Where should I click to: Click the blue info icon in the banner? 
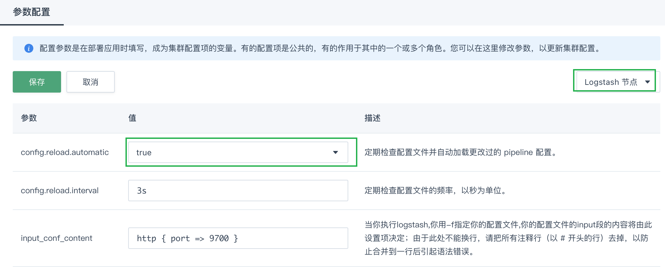tap(29, 48)
